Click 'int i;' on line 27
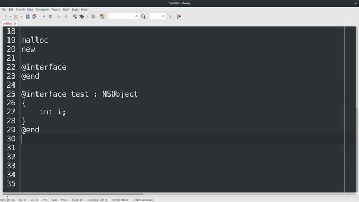The height and width of the screenshot is (202, 359). [x=53, y=112]
